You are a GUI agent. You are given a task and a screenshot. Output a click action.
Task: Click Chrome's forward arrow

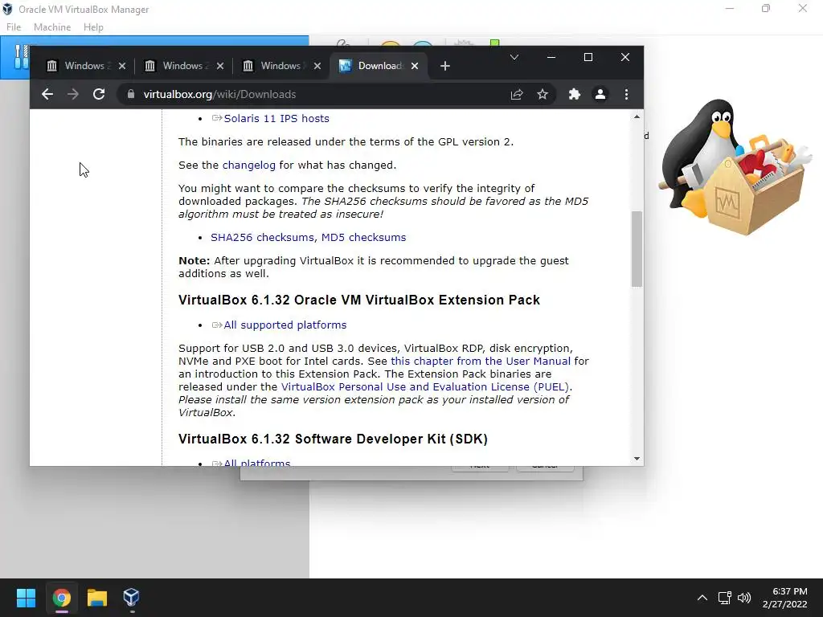73,95
